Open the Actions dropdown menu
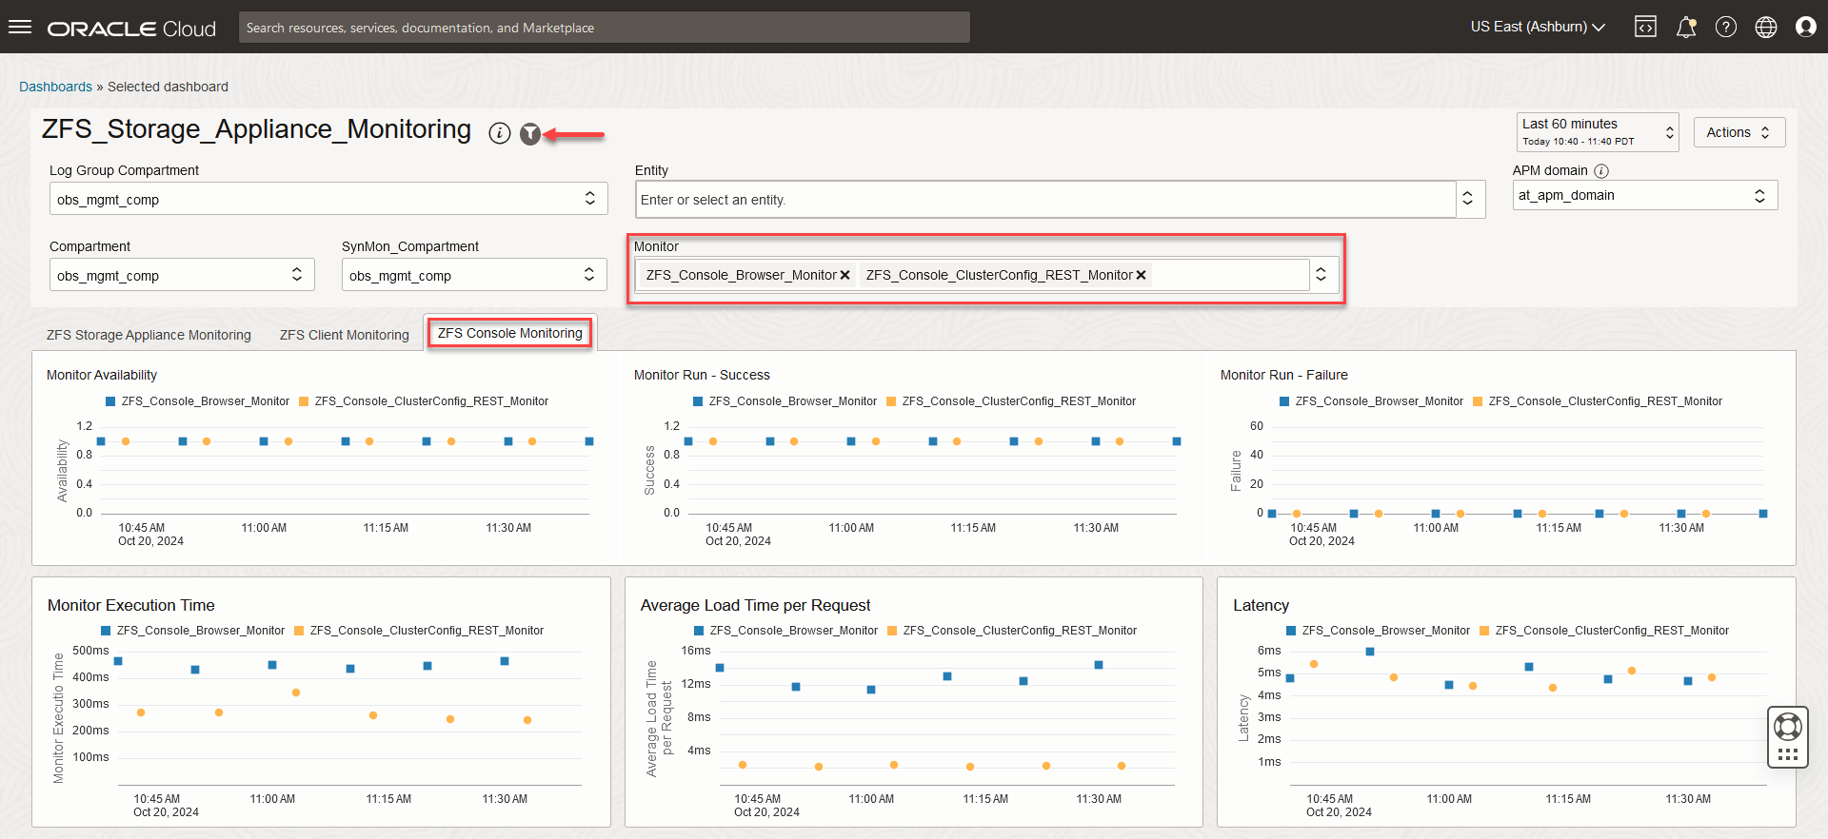Viewport: 1828px width, 839px height. [1739, 132]
